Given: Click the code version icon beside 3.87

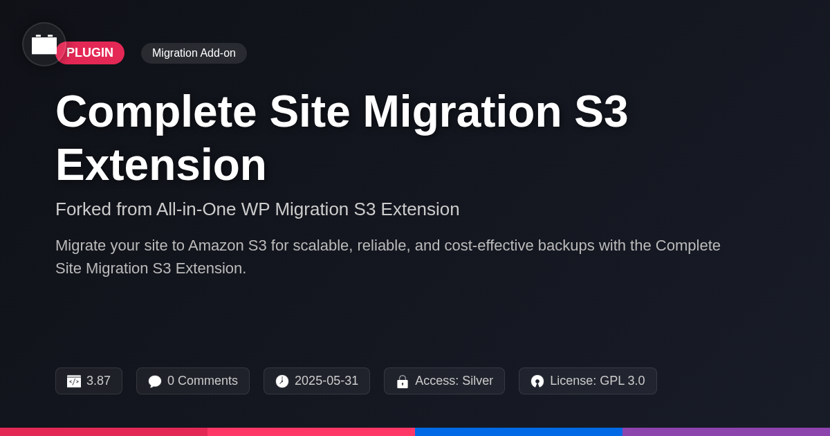Looking at the screenshot, I should tap(74, 381).
